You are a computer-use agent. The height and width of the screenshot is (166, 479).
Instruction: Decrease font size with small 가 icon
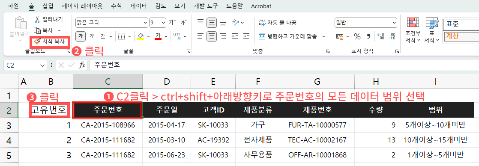[x=184, y=22]
